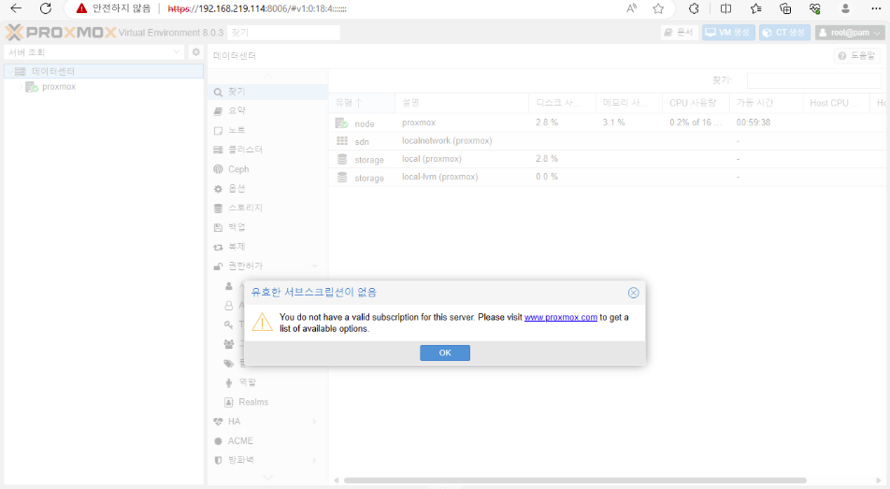Open browser extensions puzzle icon
This screenshot has height=489, width=890.
(694, 8)
